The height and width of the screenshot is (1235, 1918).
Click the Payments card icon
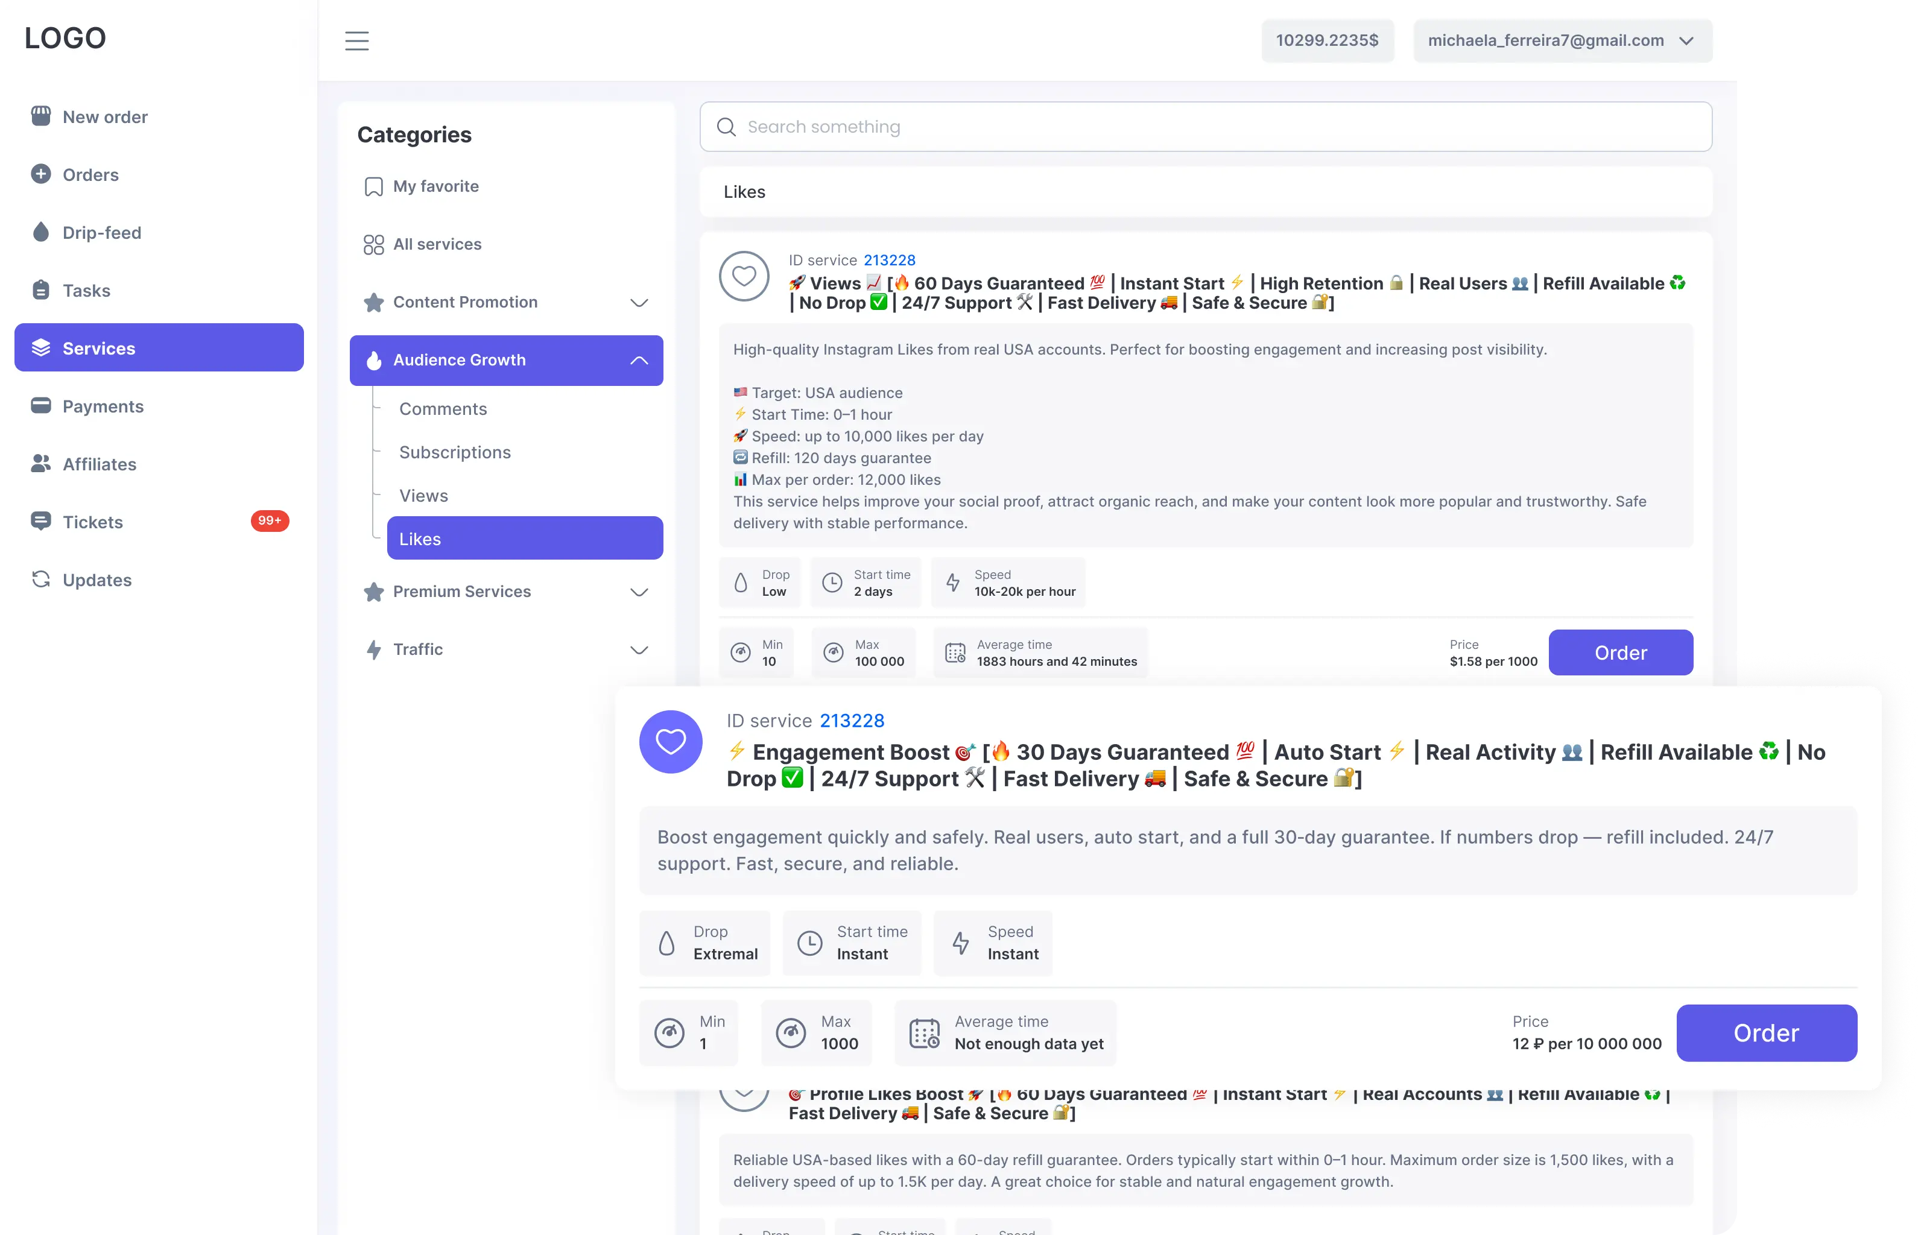pos(41,406)
